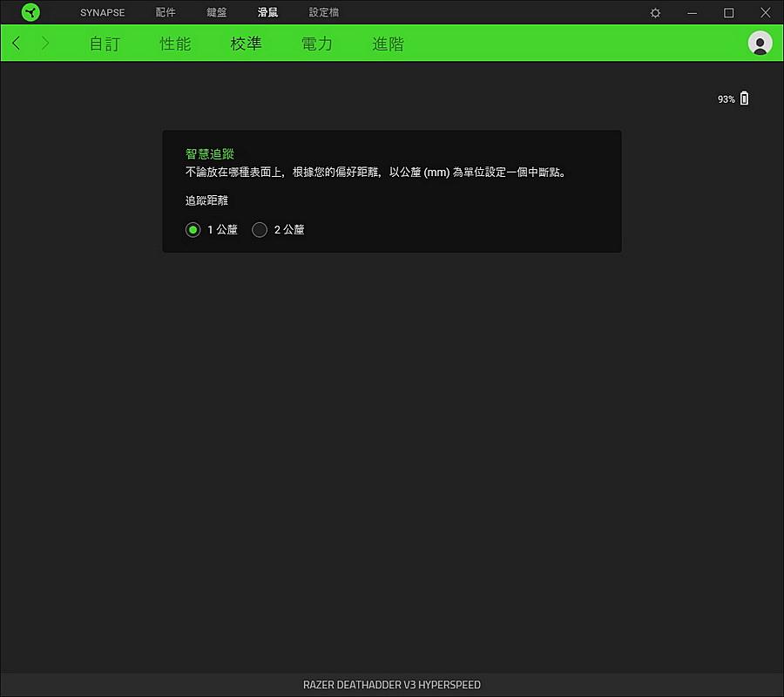This screenshot has height=697, width=784.
Task: Click the Razer logo icon
Action: (30, 12)
